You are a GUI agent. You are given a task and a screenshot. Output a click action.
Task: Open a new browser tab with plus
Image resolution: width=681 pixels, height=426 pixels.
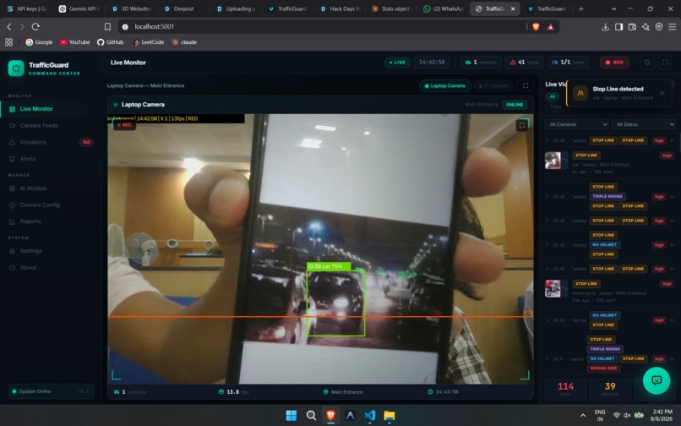pyautogui.click(x=581, y=8)
